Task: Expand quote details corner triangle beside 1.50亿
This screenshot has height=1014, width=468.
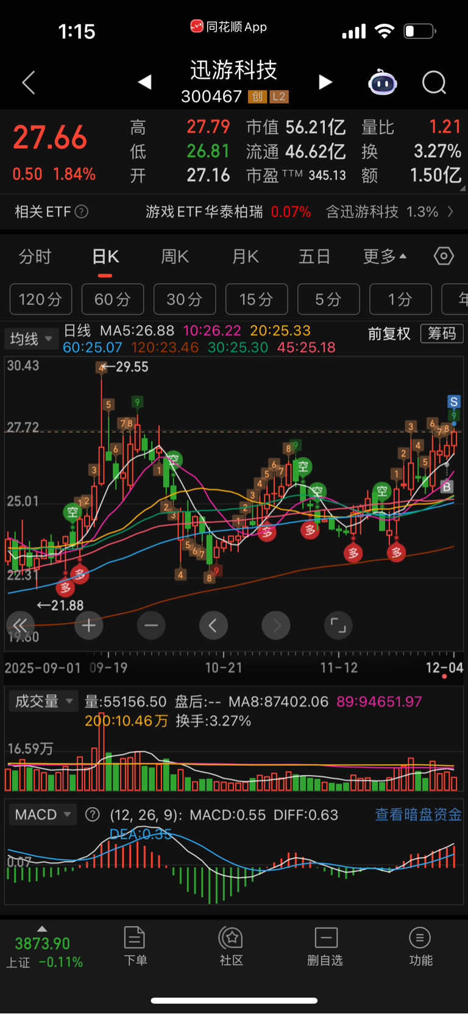Action: click(x=463, y=188)
